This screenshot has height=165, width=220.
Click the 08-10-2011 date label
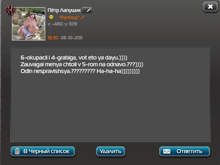point(71,38)
